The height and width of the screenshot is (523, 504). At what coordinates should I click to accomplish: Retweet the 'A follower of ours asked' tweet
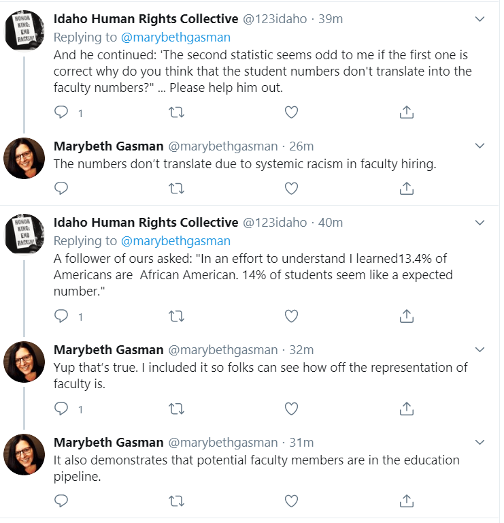pyautogui.click(x=176, y=316)
